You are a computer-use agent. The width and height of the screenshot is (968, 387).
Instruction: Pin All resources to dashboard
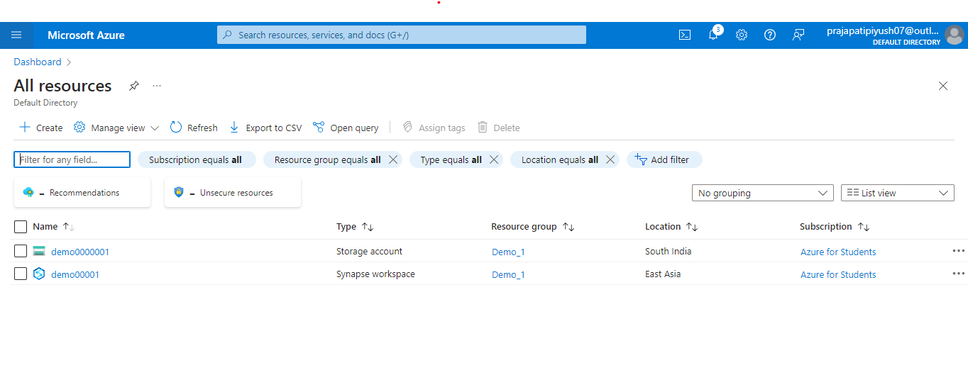(x=133, y=86)
